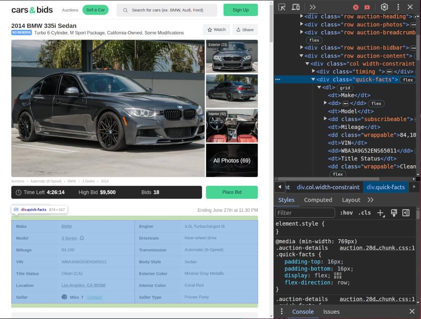Image resolution: width=421 pixels, height=319 pixels.
Task: Open the DevTools three-dot customize menu
Action: point(397,7)
